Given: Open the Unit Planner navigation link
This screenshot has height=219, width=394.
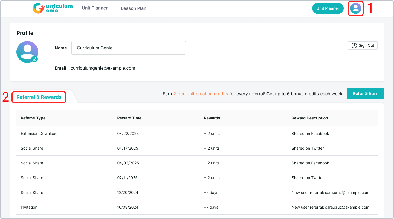Looking at the screenshot, I should coord(95,8).
